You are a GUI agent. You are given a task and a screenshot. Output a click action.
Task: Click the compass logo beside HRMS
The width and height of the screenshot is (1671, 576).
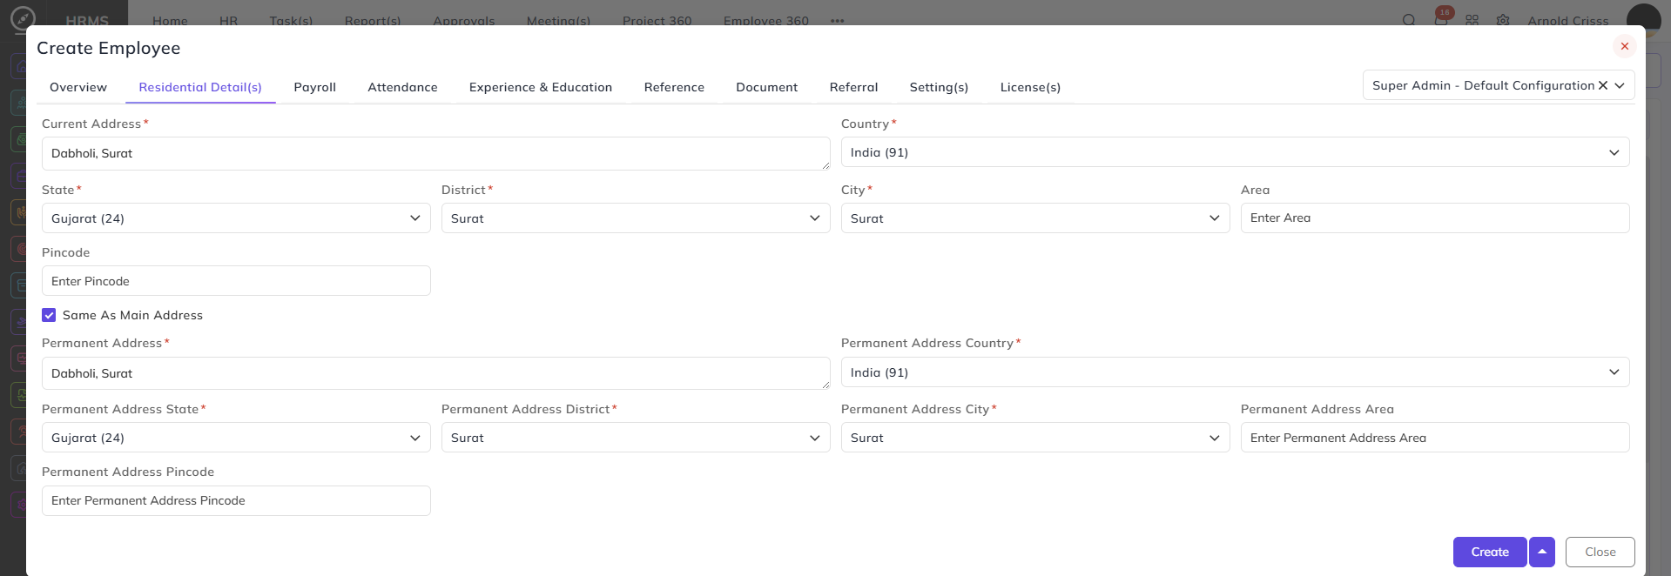24,17
